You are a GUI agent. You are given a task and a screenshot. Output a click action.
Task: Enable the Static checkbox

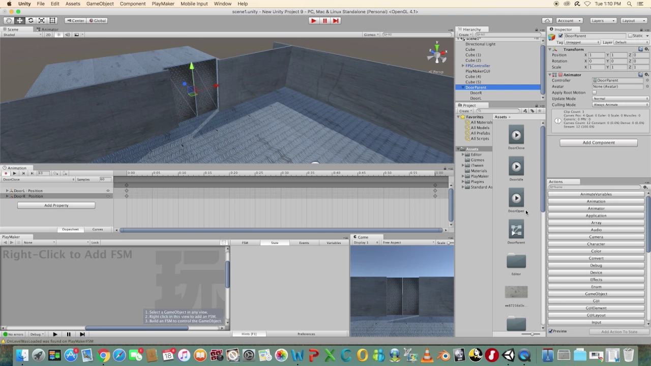(631, 36)
